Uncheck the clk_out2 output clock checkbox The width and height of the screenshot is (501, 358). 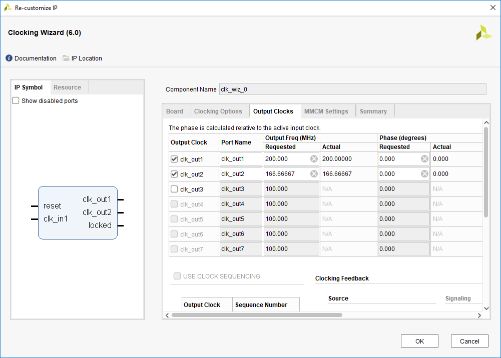(x=174, y=174)
